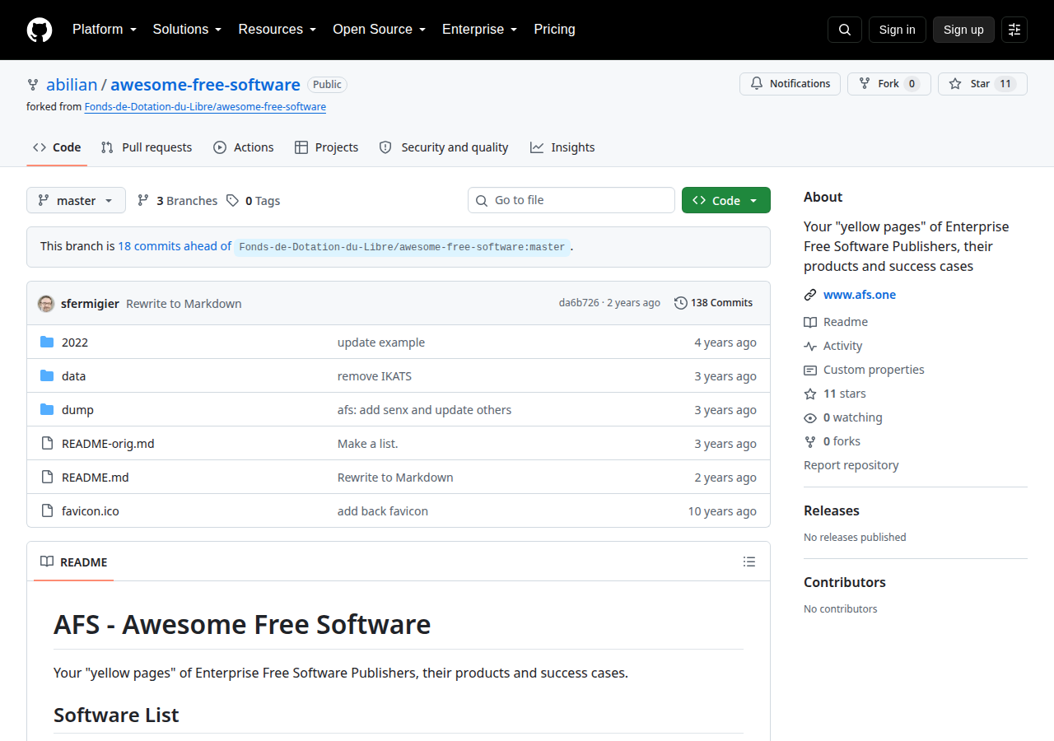Open README-orig.md file
The image size is (1054, 741).
pos(108,444)
